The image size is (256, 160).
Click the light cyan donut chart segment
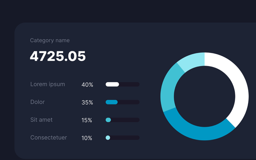[x=192, y=61]
